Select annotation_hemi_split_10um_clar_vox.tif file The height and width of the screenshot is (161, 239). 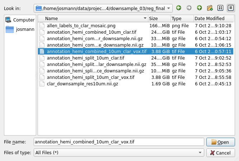click(x=135, y=77)
